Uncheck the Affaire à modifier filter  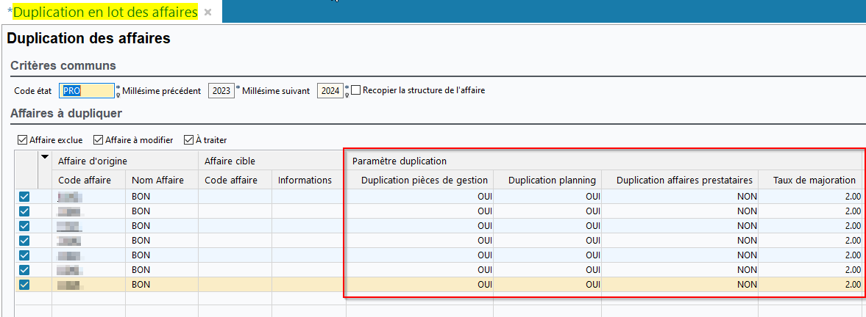[99, 139]
